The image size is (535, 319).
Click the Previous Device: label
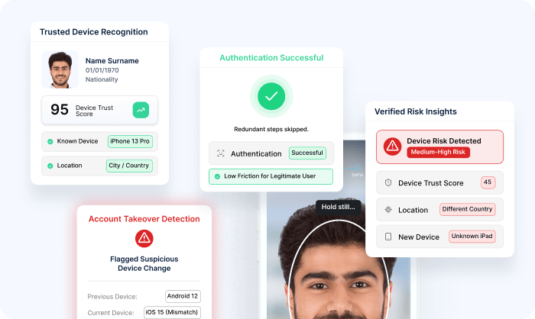[112, 297]
